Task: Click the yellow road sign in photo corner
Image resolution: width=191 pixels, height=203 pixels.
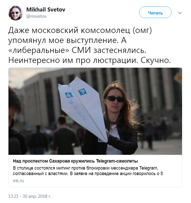Action: click(x=179, y=78)
